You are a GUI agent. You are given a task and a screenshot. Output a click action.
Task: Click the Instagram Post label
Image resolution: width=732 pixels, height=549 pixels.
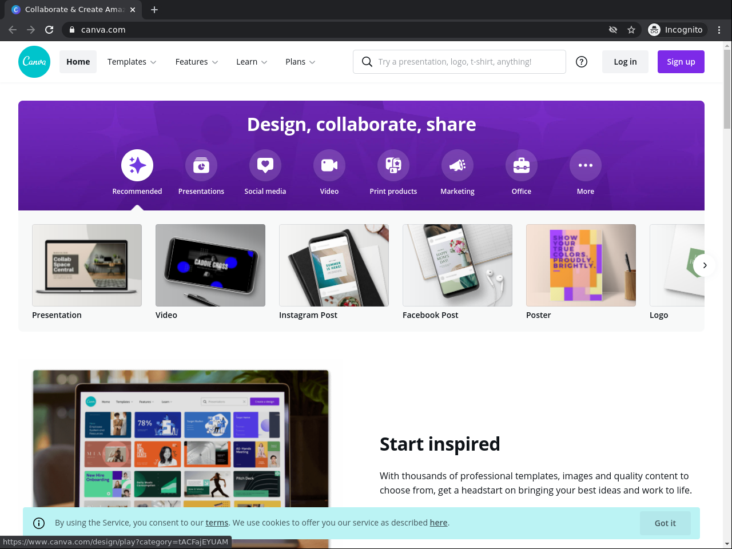point(308,315)
